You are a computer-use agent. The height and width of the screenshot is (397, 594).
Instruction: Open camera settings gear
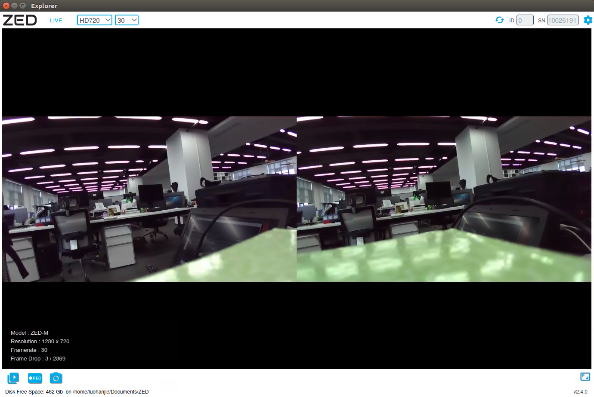pos(588,20)
